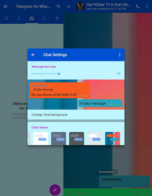Image resolution: width=152 pixels, height=196 pixels.
Task: Open the Star*Glitter TV profile avatar
Action: 80,7
